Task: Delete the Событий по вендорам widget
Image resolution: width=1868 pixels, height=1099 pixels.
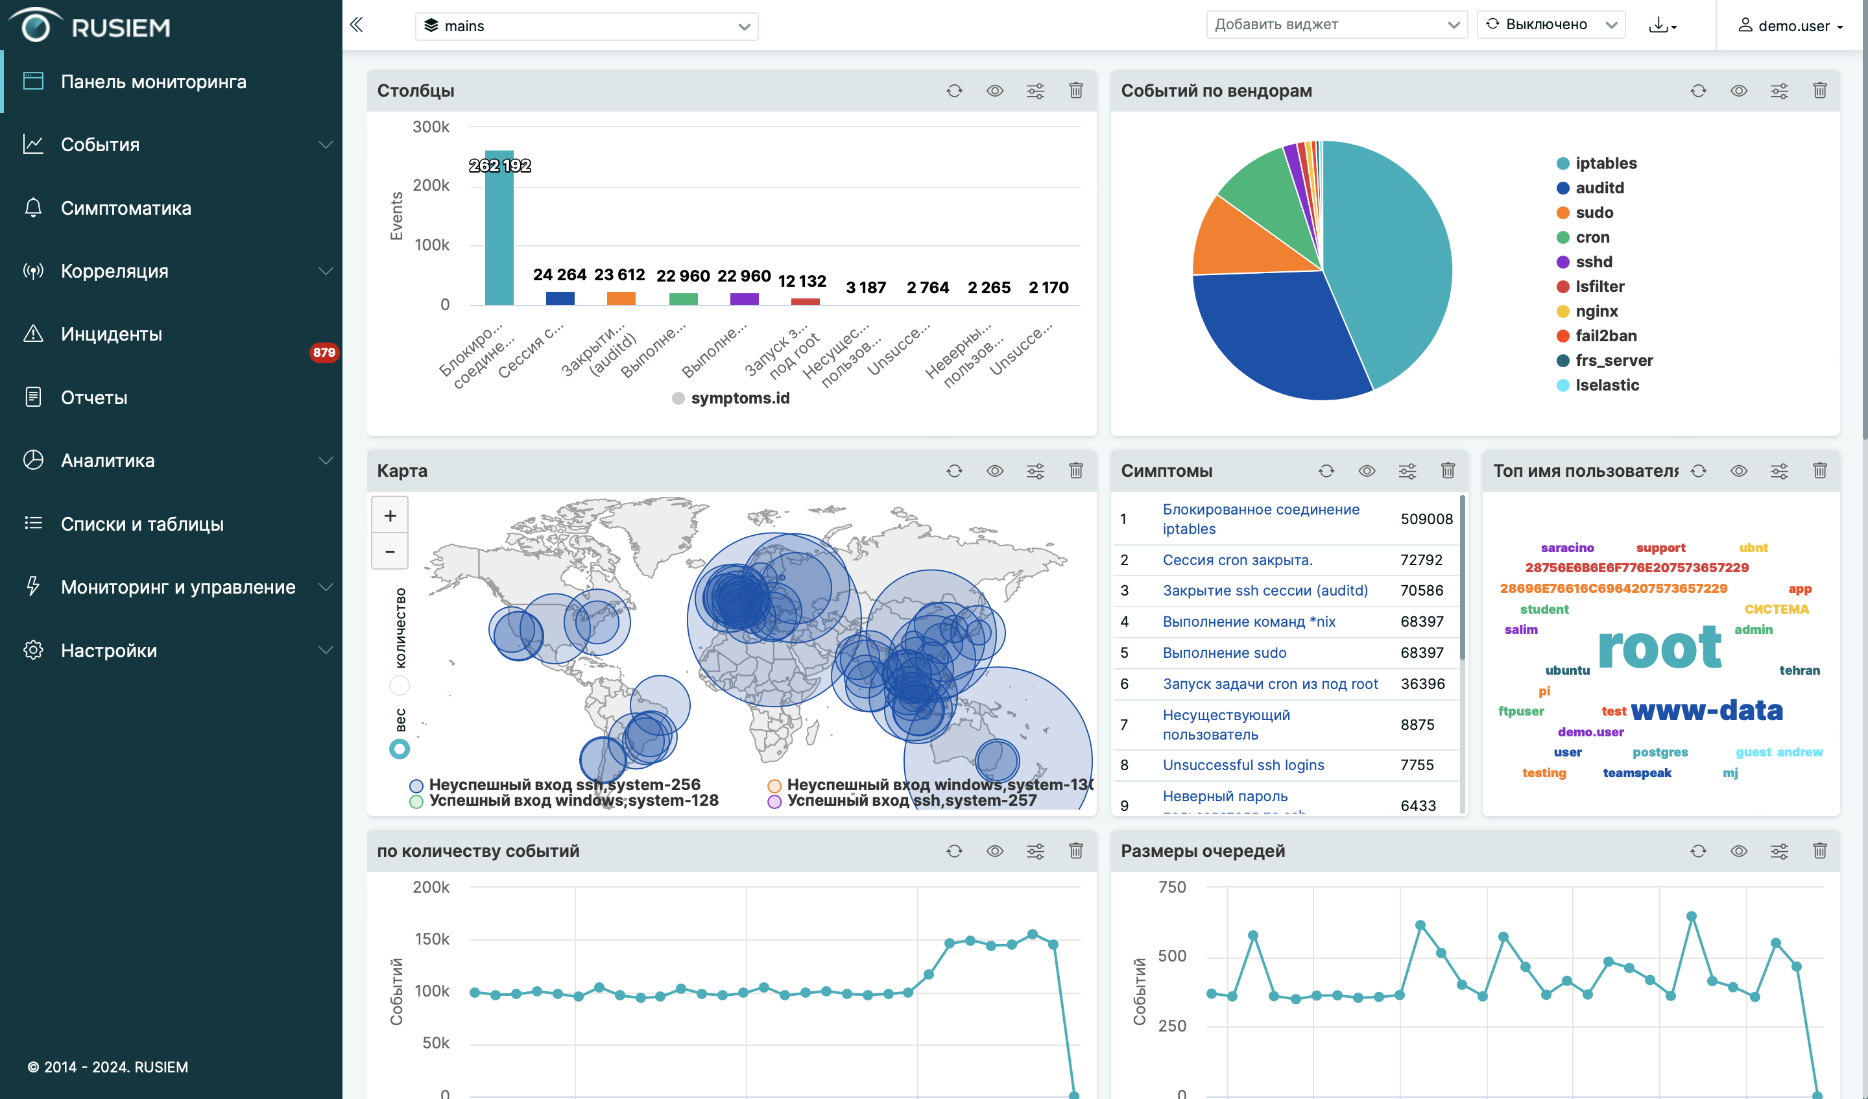Action: click(1819, 90)
